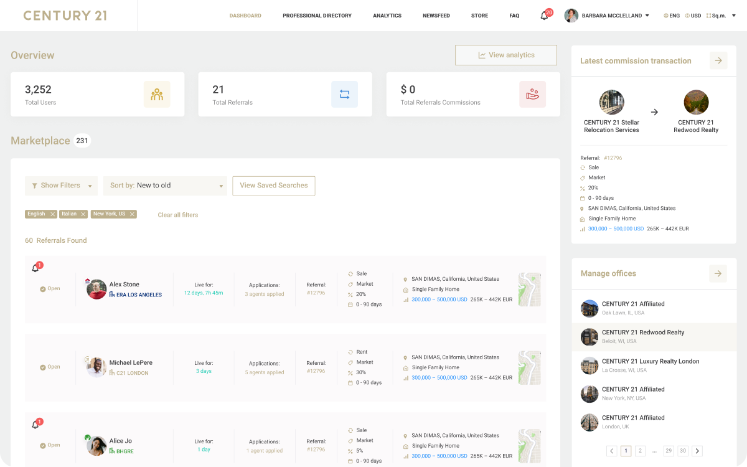Open Latest commission transaction arrow button
The image size is (747, 467).
click(718, 60)
